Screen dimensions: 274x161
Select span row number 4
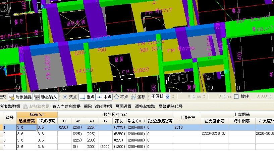[x=9, y=147]
